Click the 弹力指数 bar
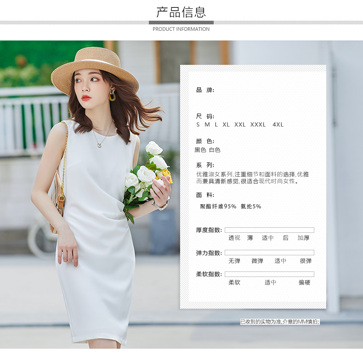 click(x=269, y=253)
